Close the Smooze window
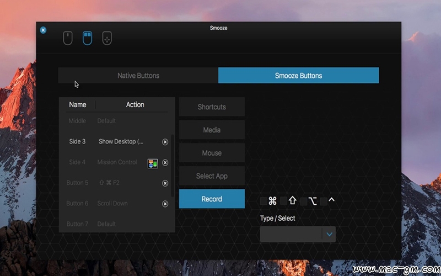Image resolution: width=441 pixels, height=276 pixels. click(x=43, y=30)
